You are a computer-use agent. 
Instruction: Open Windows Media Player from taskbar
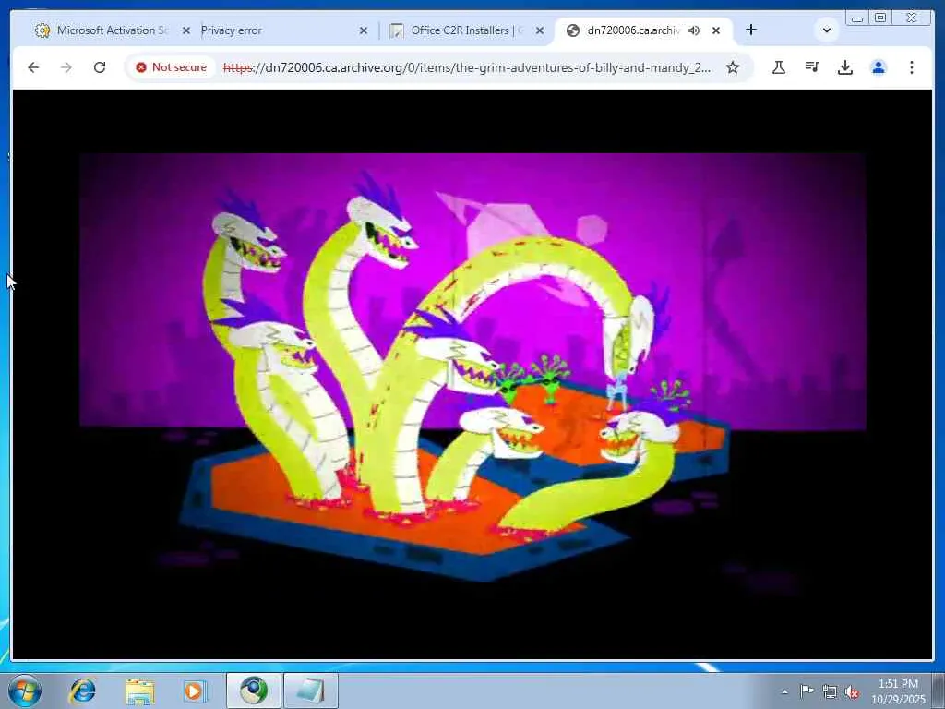coord(196,691)
